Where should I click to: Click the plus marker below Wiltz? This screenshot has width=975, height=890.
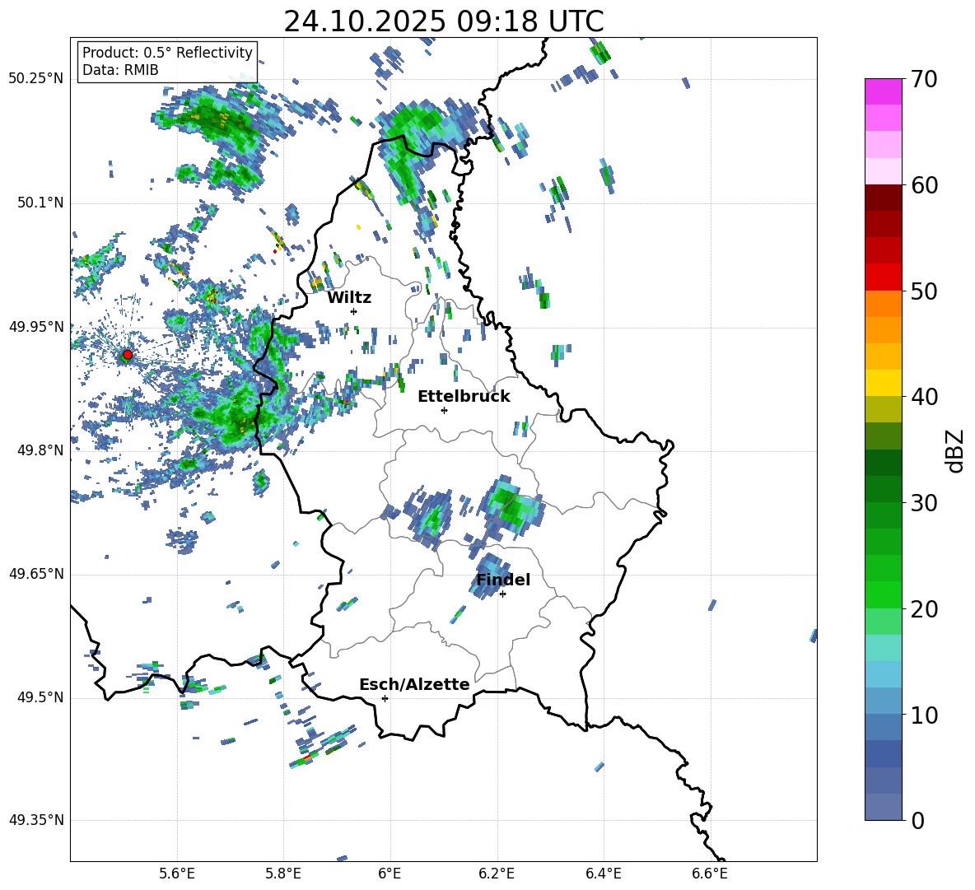pos(354,311)
